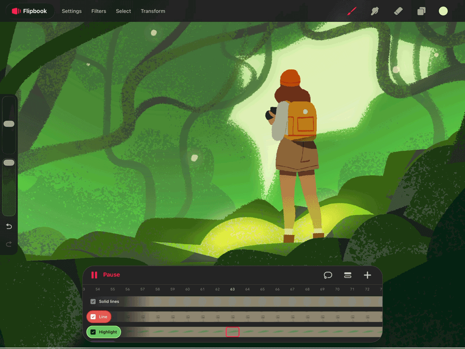Viewport: 465px width, 349px height.
Task: Jump to frame 60 in ruler
Action: coord(187,289)
